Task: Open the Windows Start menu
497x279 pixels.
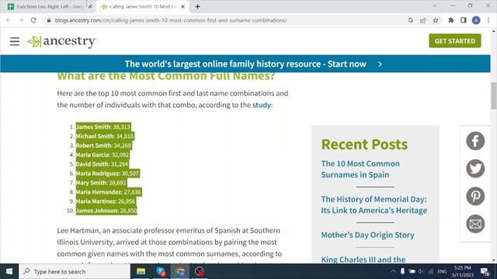Action: click(9, 271)
